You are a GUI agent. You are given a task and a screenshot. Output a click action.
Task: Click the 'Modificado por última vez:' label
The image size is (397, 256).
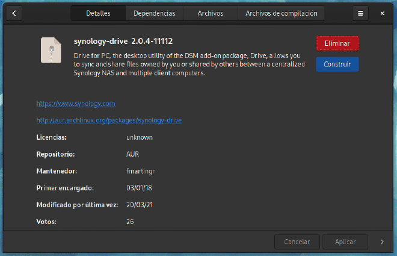click(77, 205)
